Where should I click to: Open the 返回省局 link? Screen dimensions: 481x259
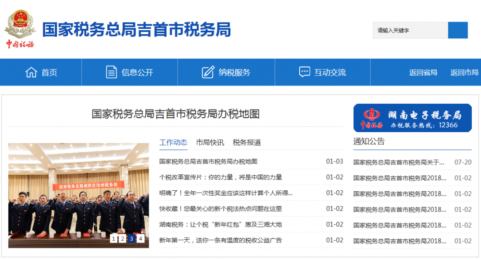click(x=423, y=73)
